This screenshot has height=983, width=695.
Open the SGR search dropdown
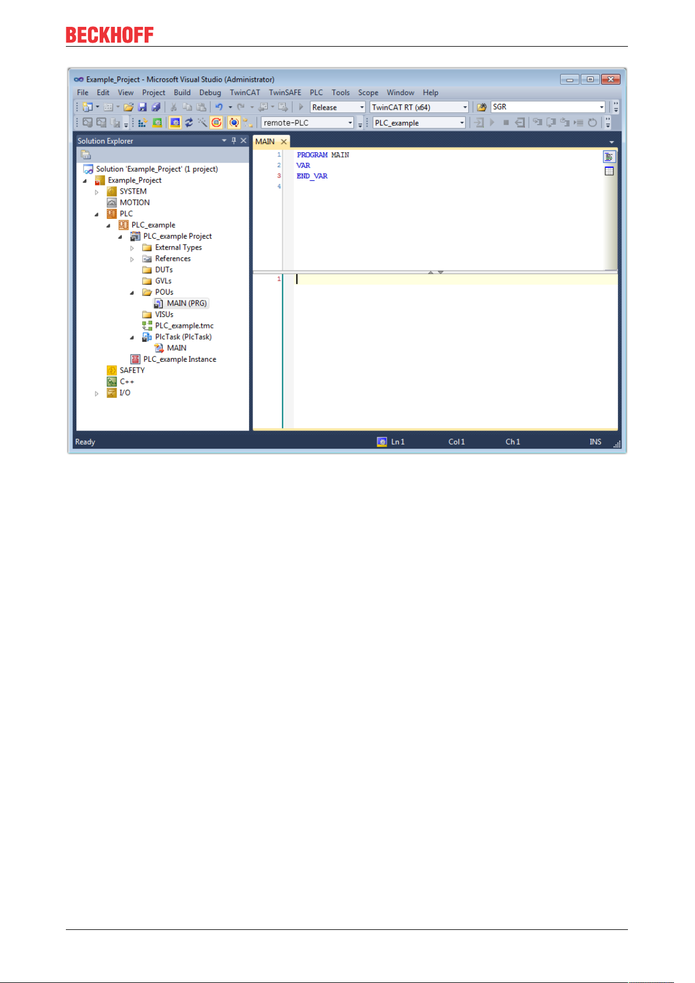point(602,107)
